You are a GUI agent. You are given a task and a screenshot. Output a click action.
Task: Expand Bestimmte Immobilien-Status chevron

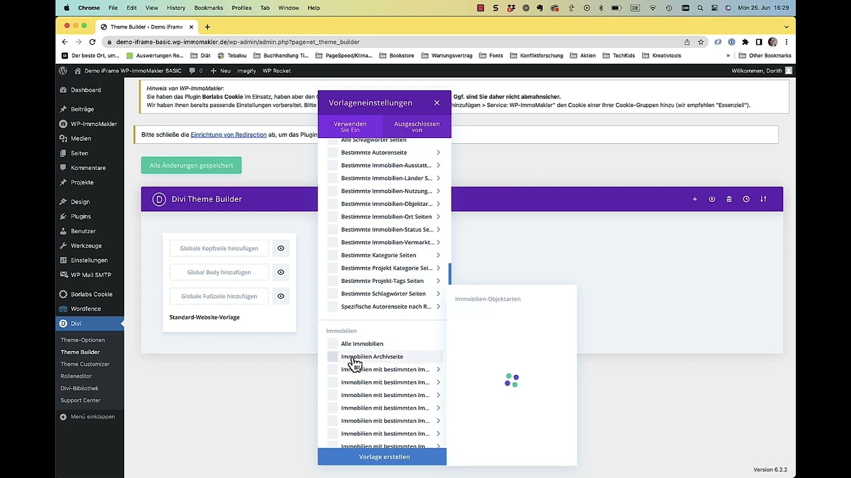[438, 230]
